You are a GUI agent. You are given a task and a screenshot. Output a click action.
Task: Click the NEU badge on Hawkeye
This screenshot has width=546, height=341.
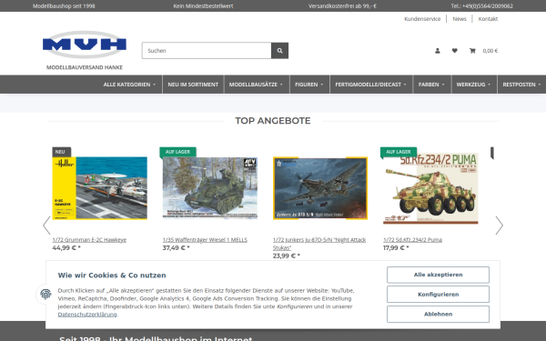(61, 152)
